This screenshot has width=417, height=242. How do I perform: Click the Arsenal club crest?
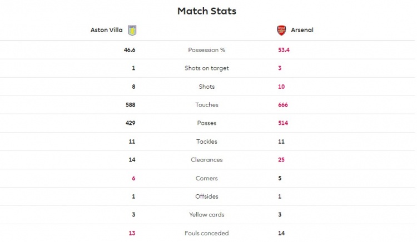pos(281,30)
